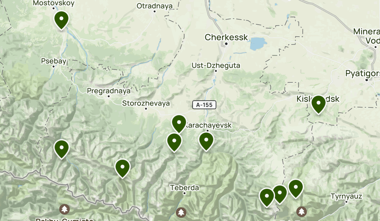Image resolution: width=380 pixels, height=221 pixels.
Task: Open the leftmost pin of the southeast cluster
Action: coord(267,197)
